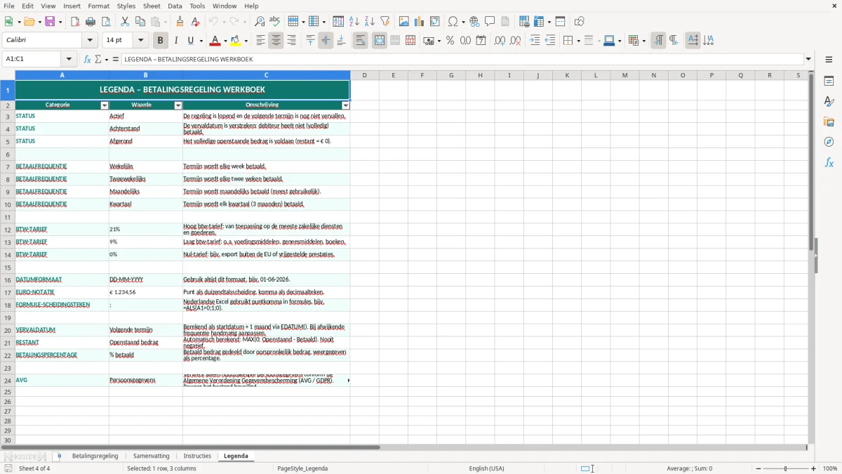Switch to the Instructies sheet tab
Image resolution: width=842 pixels, height=474 pixels.
(x=197, y=456)
